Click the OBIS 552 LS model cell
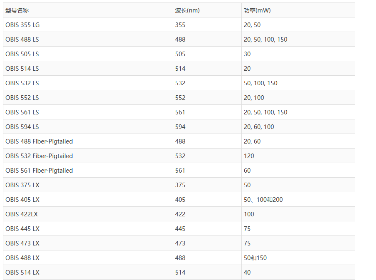 click(22, 98)
